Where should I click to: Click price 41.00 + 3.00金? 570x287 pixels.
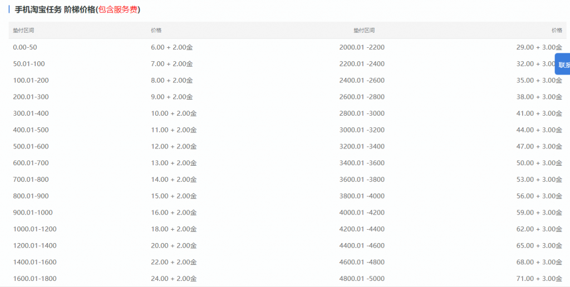(539, 113)
